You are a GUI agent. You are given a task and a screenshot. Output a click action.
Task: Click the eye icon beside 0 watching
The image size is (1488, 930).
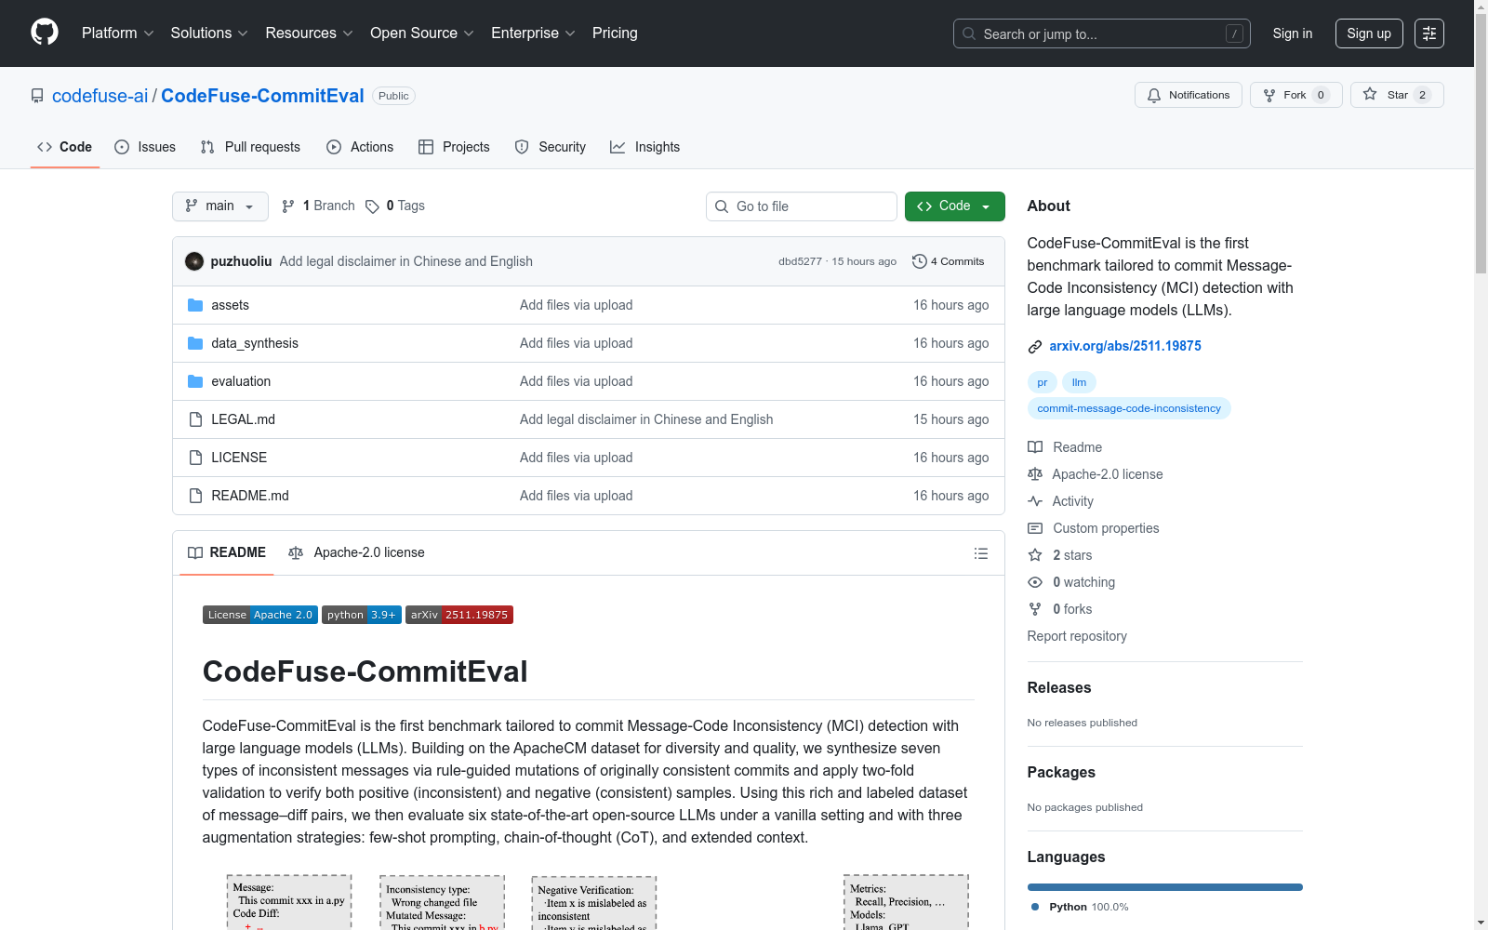click(1035, 582)
